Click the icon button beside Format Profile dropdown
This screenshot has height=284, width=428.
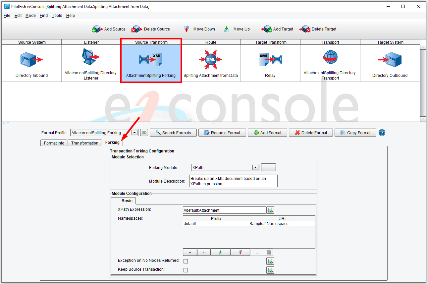(x=144, y=133)
